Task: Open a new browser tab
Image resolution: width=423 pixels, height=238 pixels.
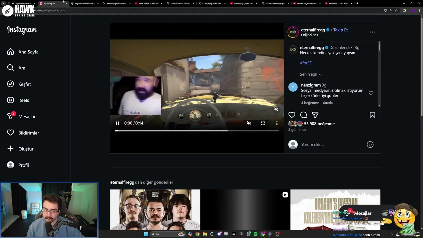Action: [357, 3]
